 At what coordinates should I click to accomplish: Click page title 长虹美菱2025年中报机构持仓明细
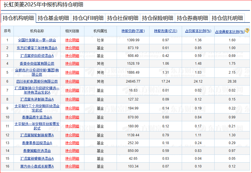click(43, 5)
